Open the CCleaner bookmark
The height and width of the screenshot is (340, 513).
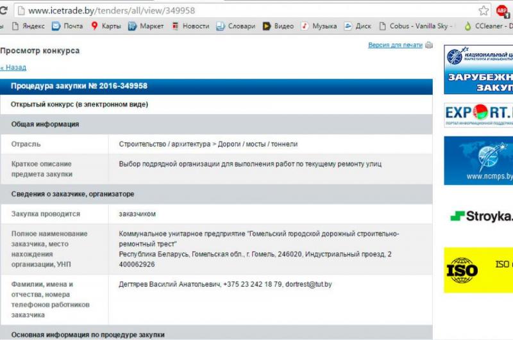coord(489,26)
